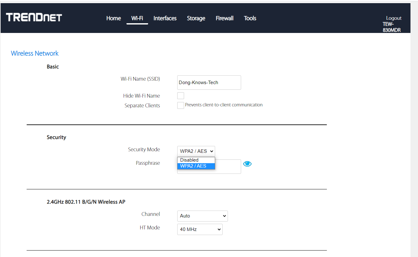Open the Security Mode dropdown

(196, 151)
